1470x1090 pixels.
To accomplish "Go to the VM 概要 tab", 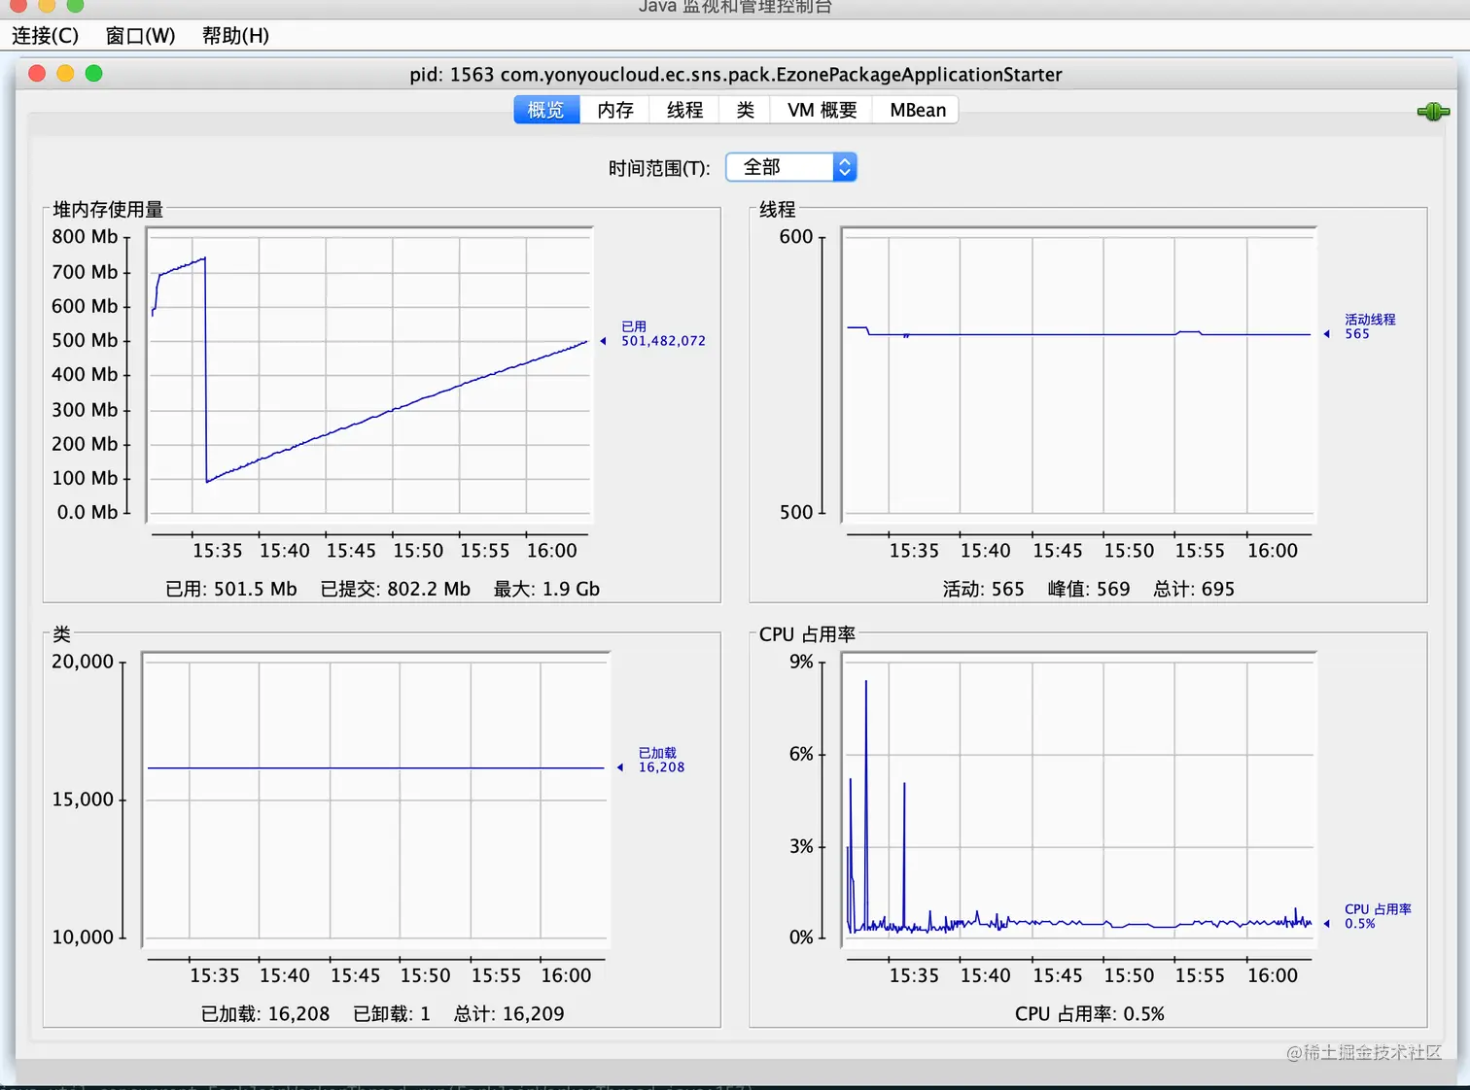I will pyautogui.click(x=822, y=110).
